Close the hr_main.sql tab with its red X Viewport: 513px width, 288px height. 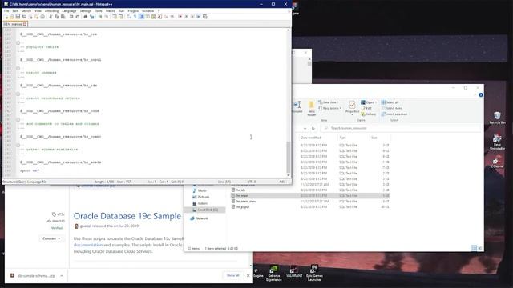click(25, 24)
